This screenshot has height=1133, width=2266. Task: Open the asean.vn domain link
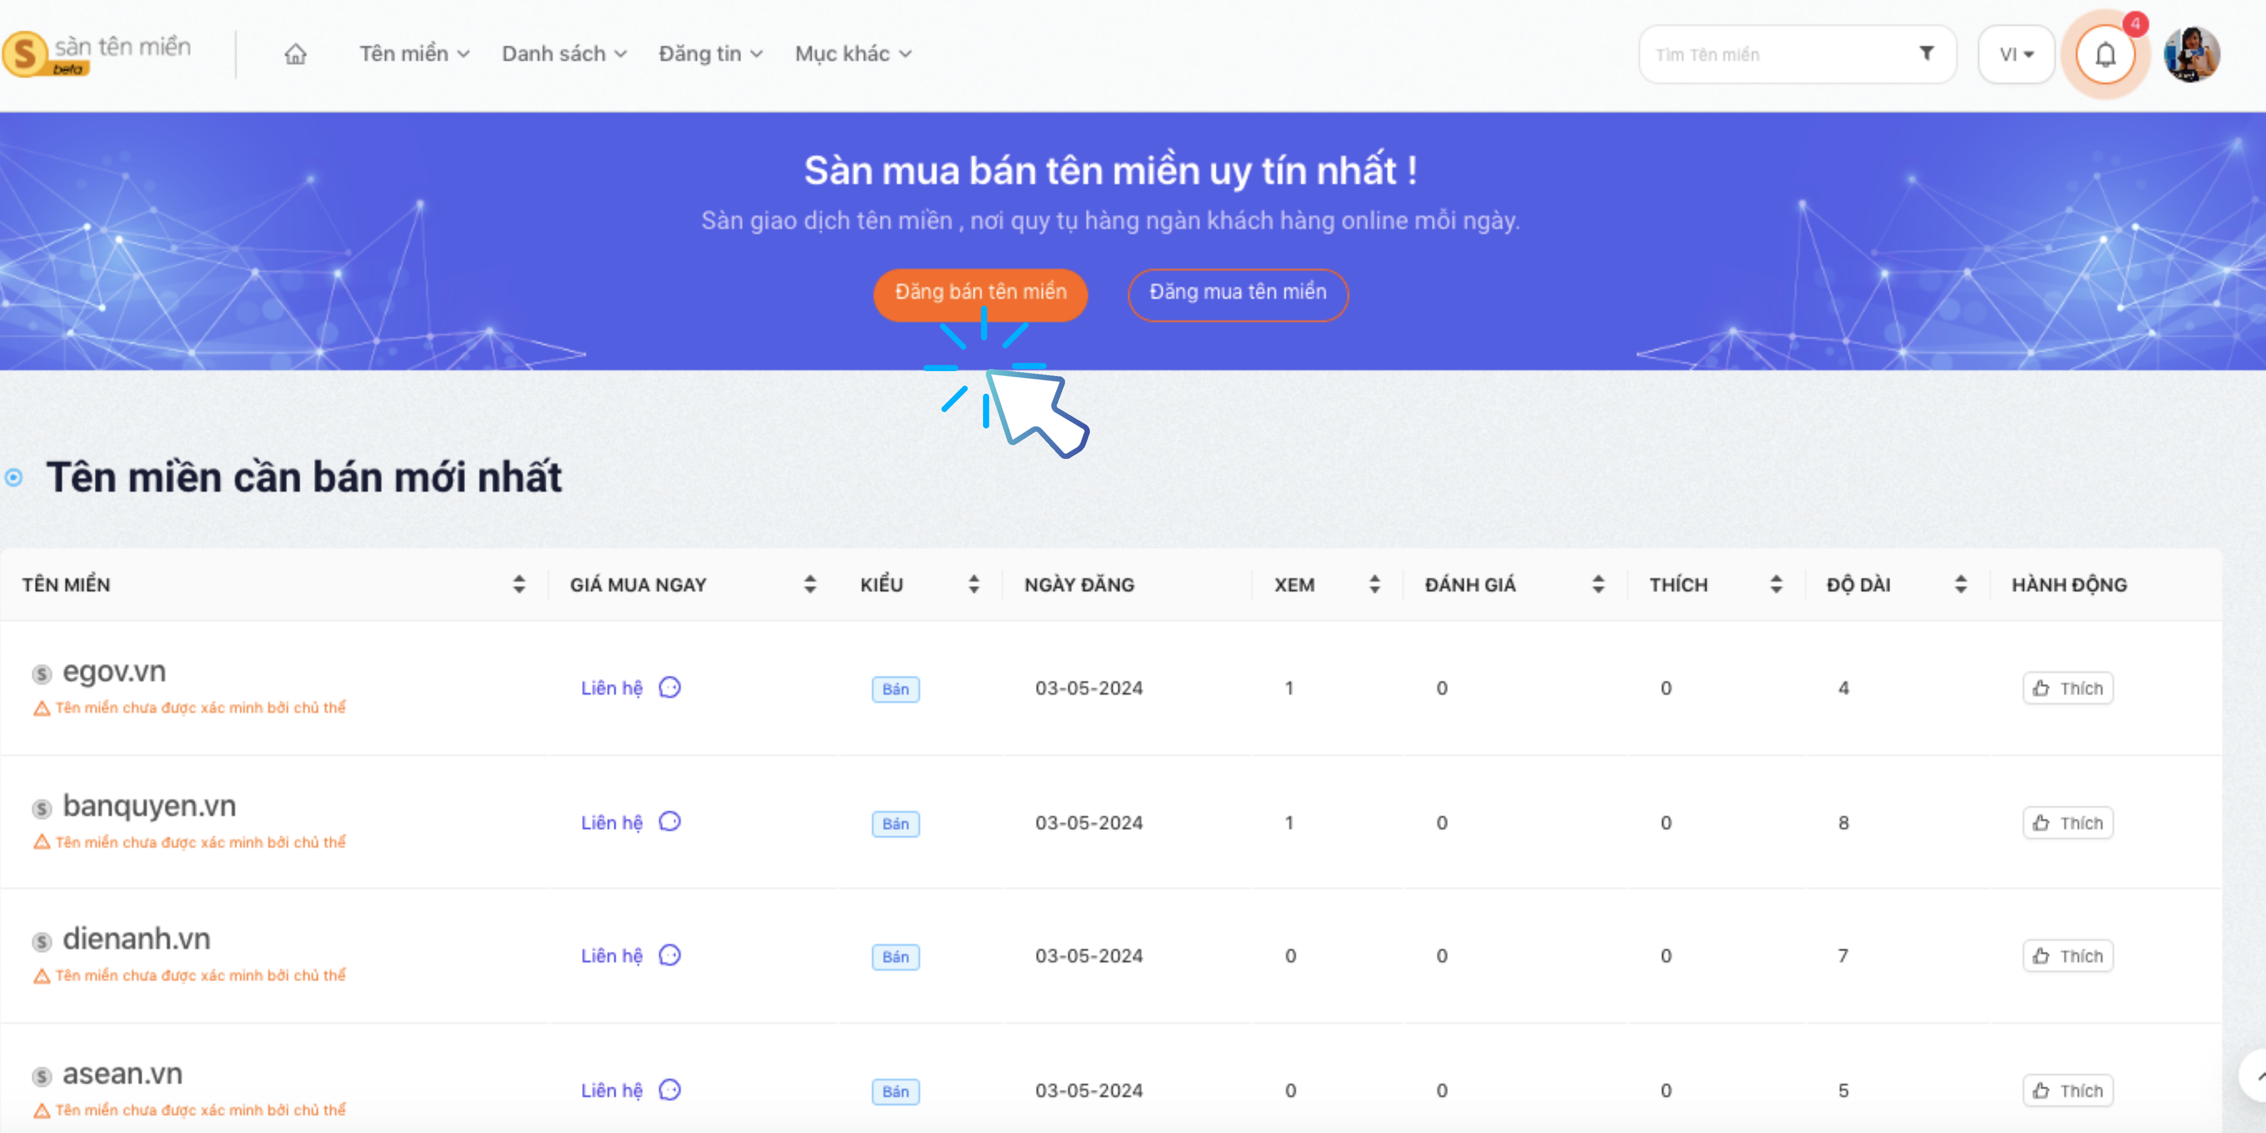coord(122,1074)
